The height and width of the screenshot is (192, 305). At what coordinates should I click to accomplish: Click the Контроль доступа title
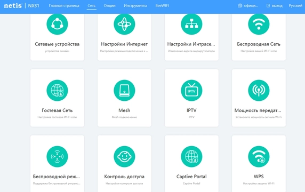pyautogui.click(x=124, y=177)
